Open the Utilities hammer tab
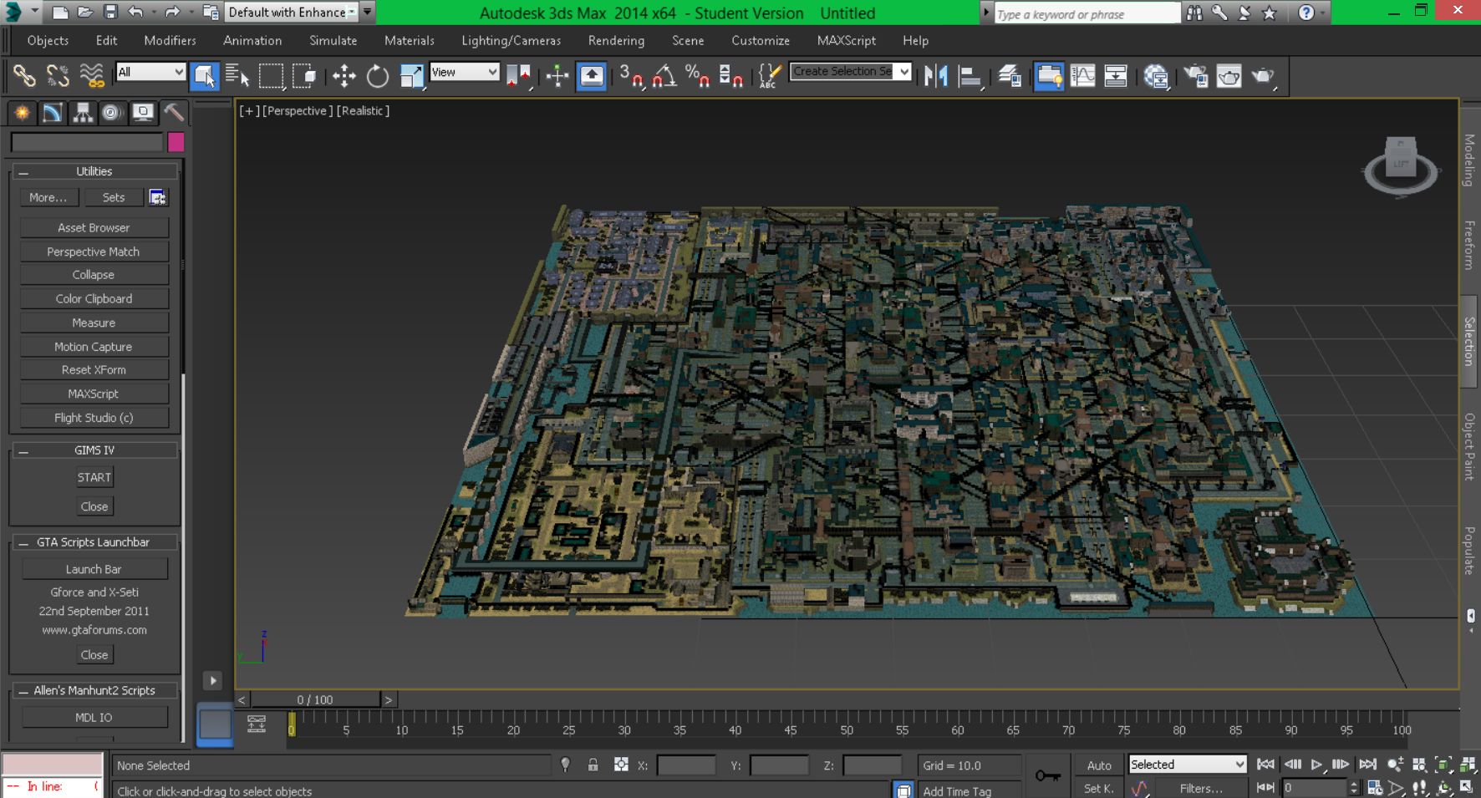1481x798 pixels. pyautogui.click(x=173, y=112)
